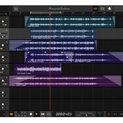Toggle green LED on adg Gtr track
The height and width of the screenshot is (123, 123).
[x=7, y=18]
